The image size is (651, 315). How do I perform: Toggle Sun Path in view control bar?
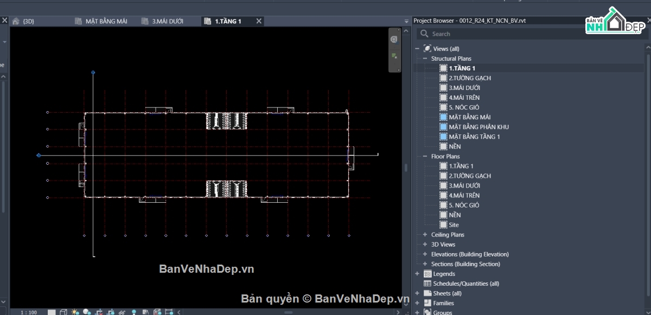click(x=75, y=312)
